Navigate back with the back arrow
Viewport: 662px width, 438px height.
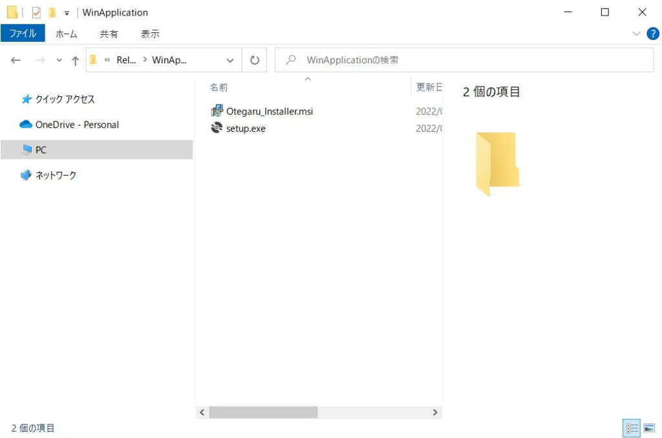pos(16,60)
